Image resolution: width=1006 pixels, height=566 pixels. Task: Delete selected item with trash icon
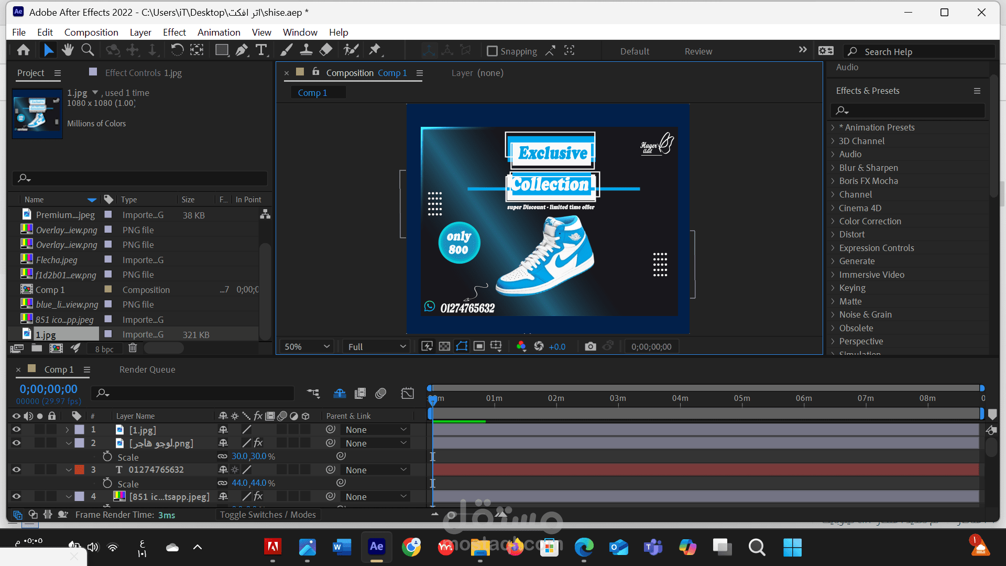(133, 348)
